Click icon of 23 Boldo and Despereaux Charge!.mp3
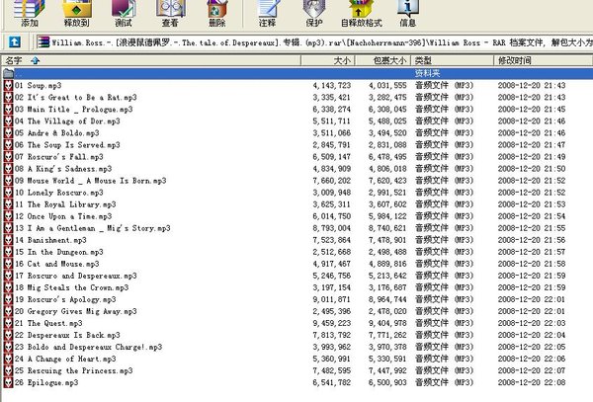This screenshot has width=593, height=402. pyautogui.click(x=8, y=348)
